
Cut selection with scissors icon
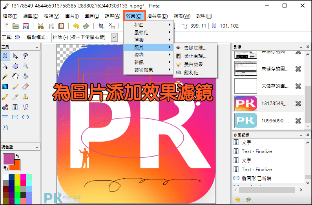(x=40, y=26)
